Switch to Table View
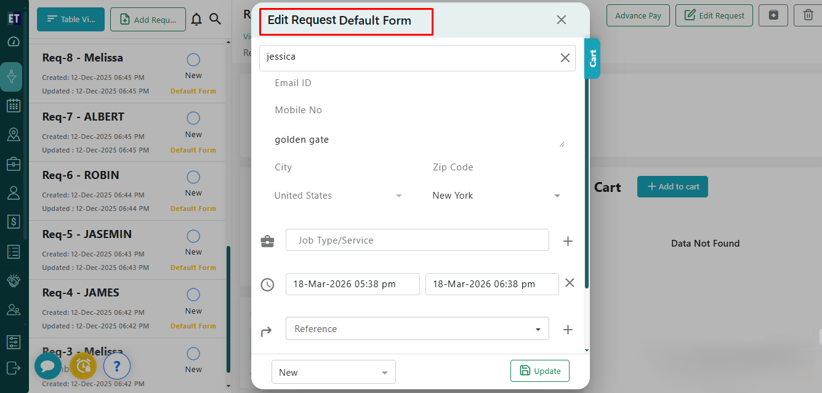The image size is (822, 393). click(x=71, y=20)
